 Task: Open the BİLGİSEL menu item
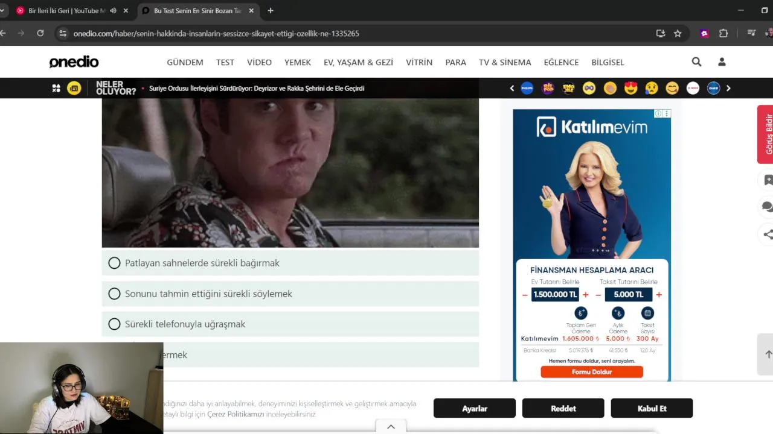pyautogui.click(x=608, y=62)
